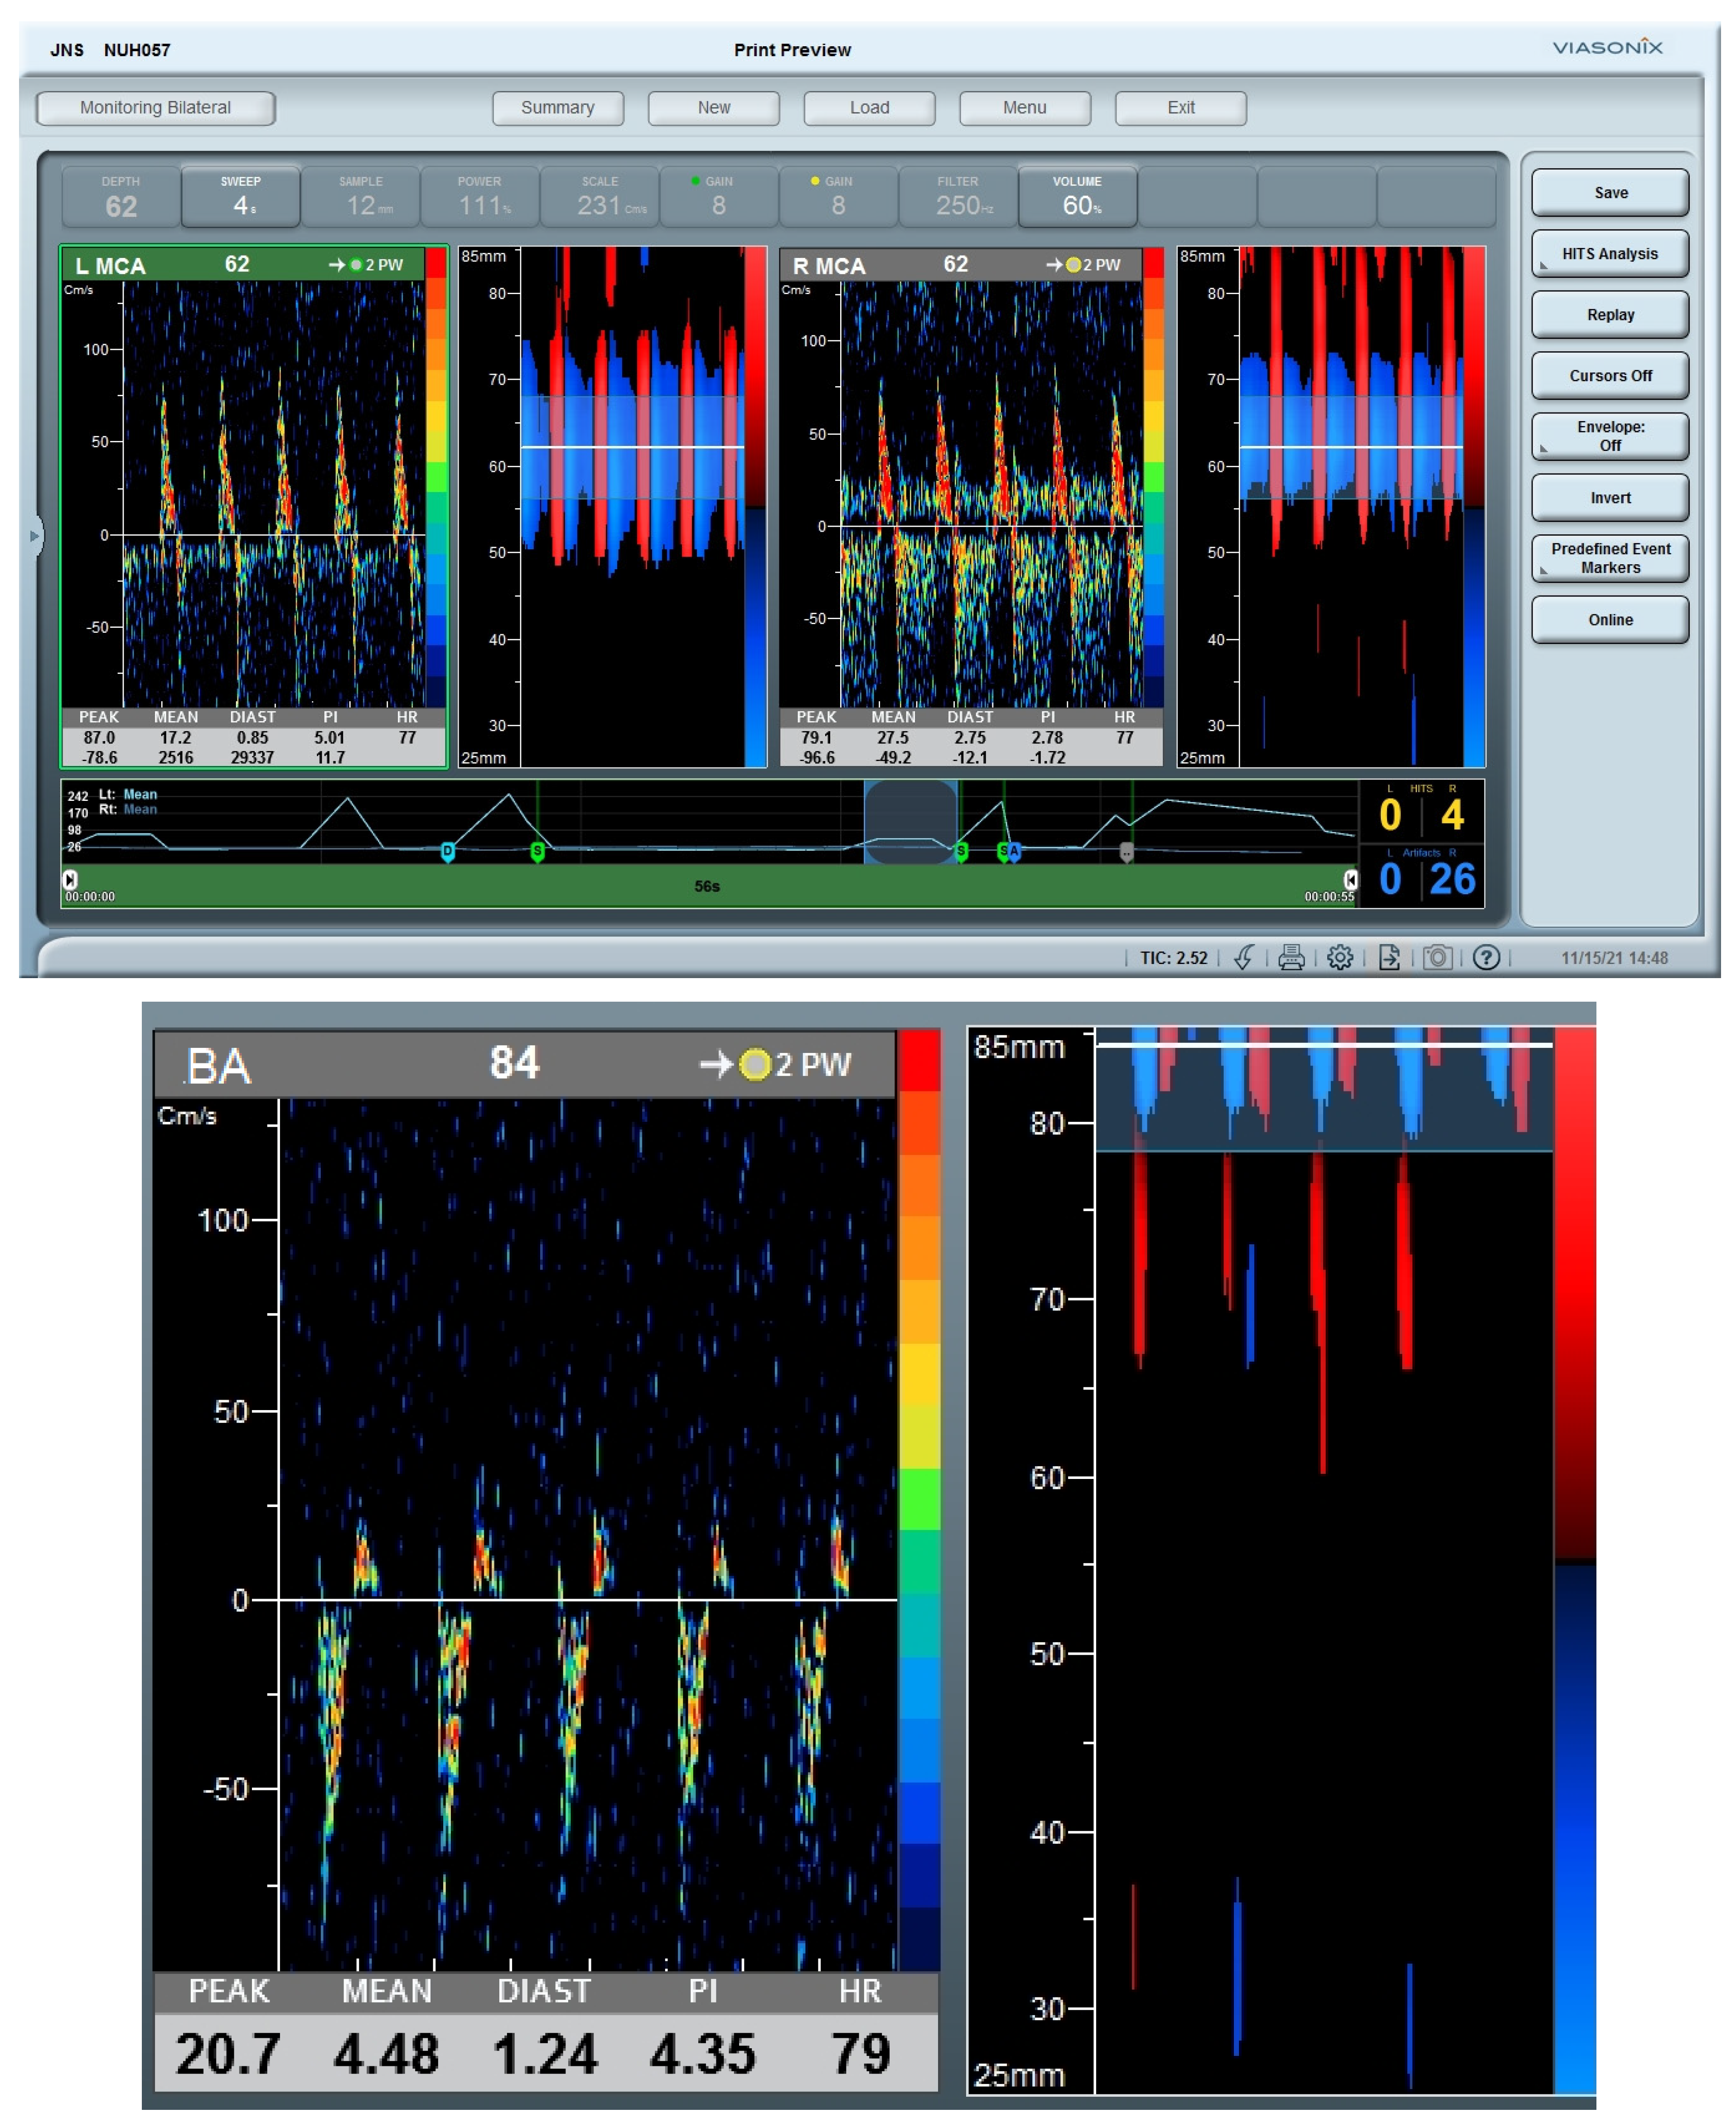Click the export document icon

pyautogui.click(x=1389, y=958)
